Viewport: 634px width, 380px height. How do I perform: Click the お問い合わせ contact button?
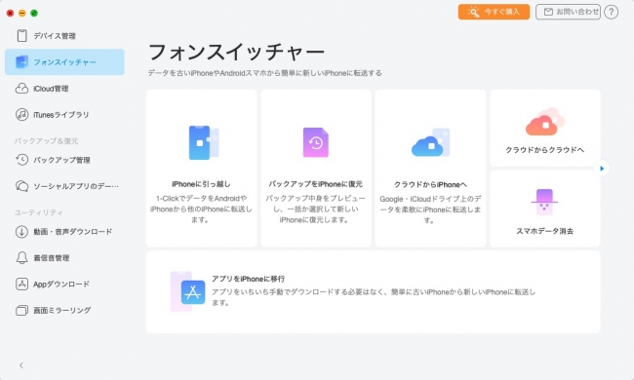[x=568, y=12]
